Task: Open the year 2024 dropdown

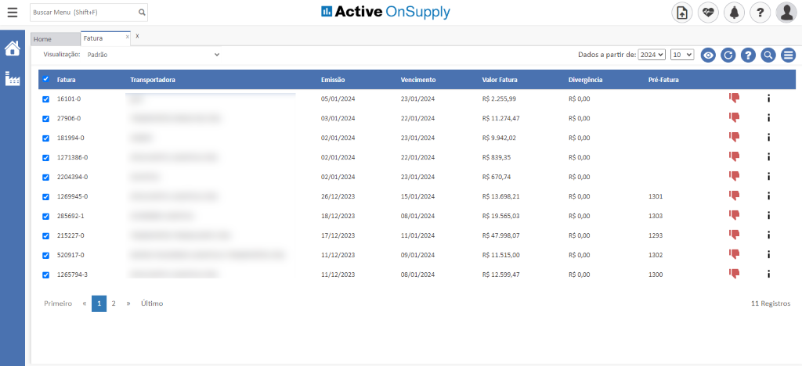Action: [652, 55]
